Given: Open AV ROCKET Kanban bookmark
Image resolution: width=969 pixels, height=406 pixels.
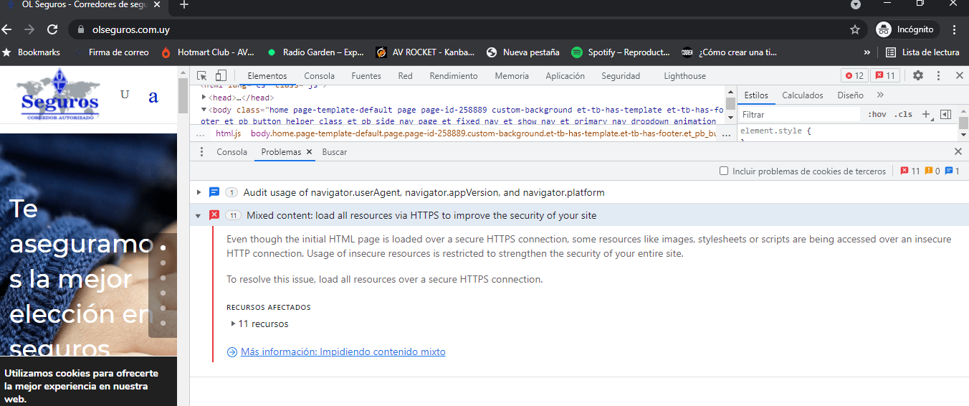Looking at the screenshot, I should coord(426,52).
